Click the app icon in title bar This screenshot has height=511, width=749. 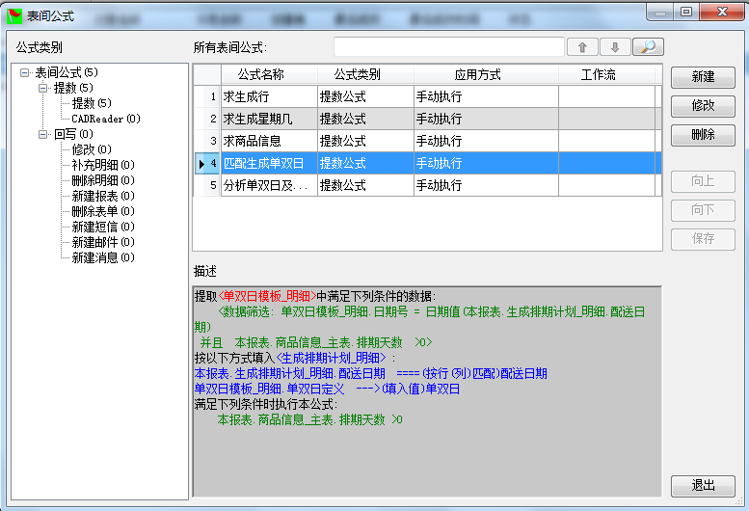point(14,13)
